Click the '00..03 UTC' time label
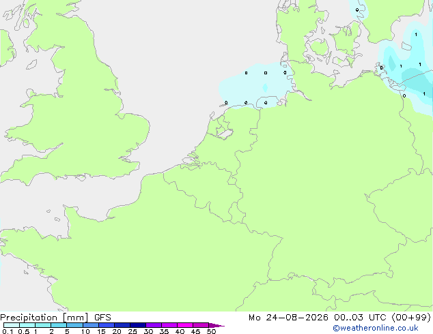433x334 pixels. pyautogui.click(x=360, y=318)
